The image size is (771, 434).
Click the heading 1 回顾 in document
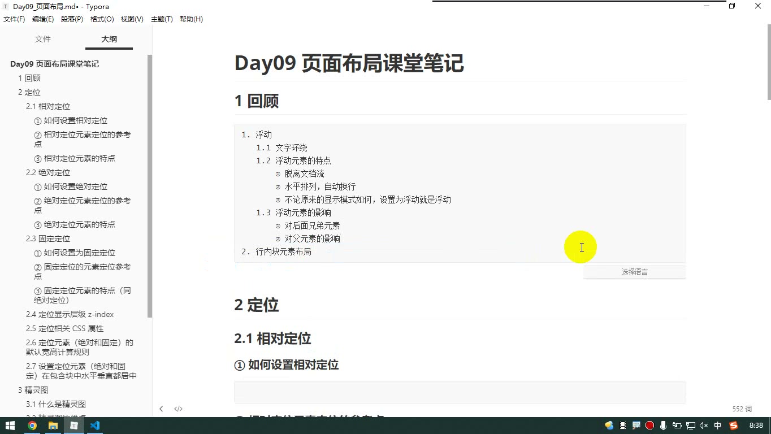257,101
